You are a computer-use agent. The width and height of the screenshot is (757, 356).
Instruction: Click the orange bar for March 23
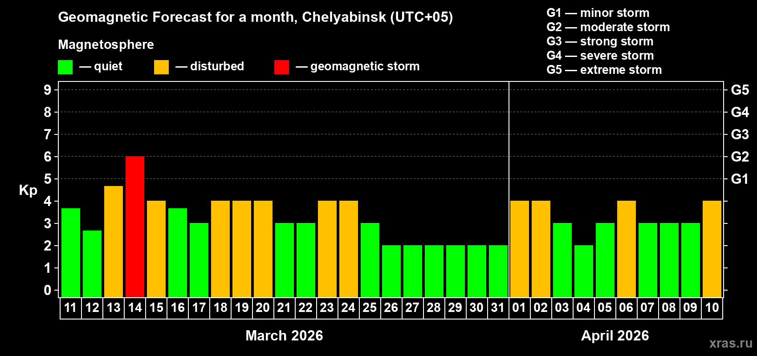(x=327, y=249)
